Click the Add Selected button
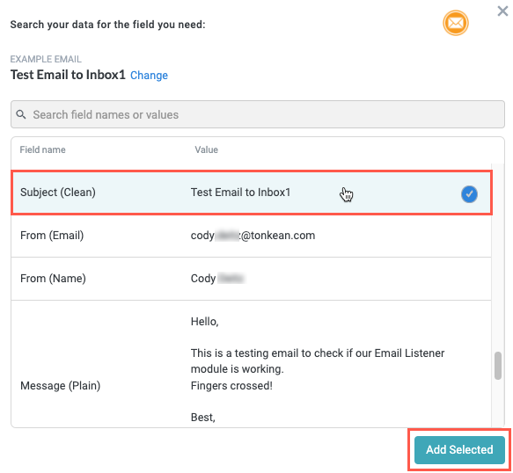513x473 pixels. point(459,449)
